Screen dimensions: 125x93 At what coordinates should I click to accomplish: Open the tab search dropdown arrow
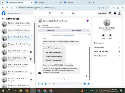(x=2, y=2)
